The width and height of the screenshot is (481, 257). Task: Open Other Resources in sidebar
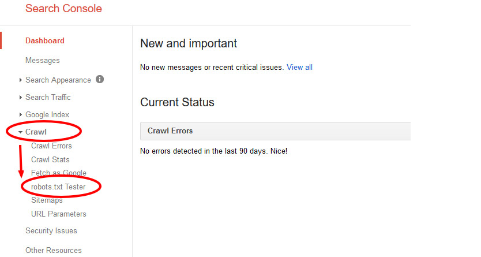point(54,250)
